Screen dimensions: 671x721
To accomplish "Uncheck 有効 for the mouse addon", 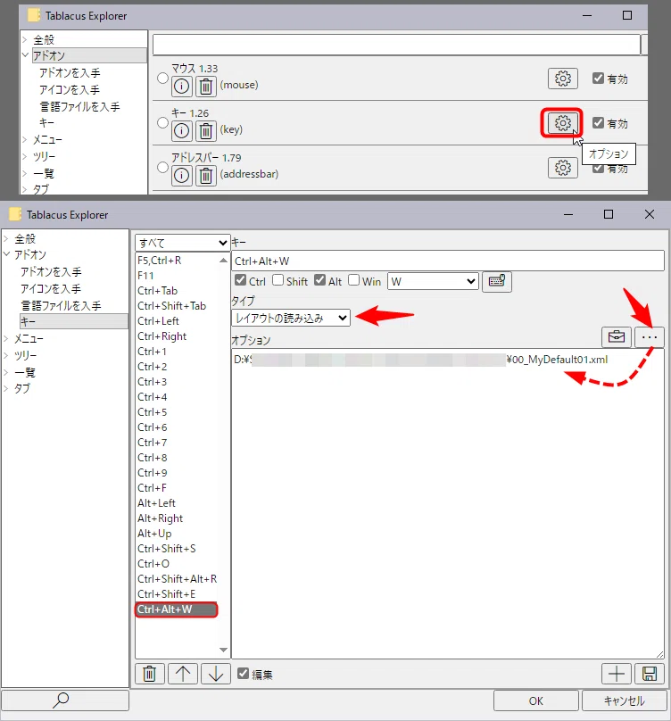I will (x=598, y=79).
